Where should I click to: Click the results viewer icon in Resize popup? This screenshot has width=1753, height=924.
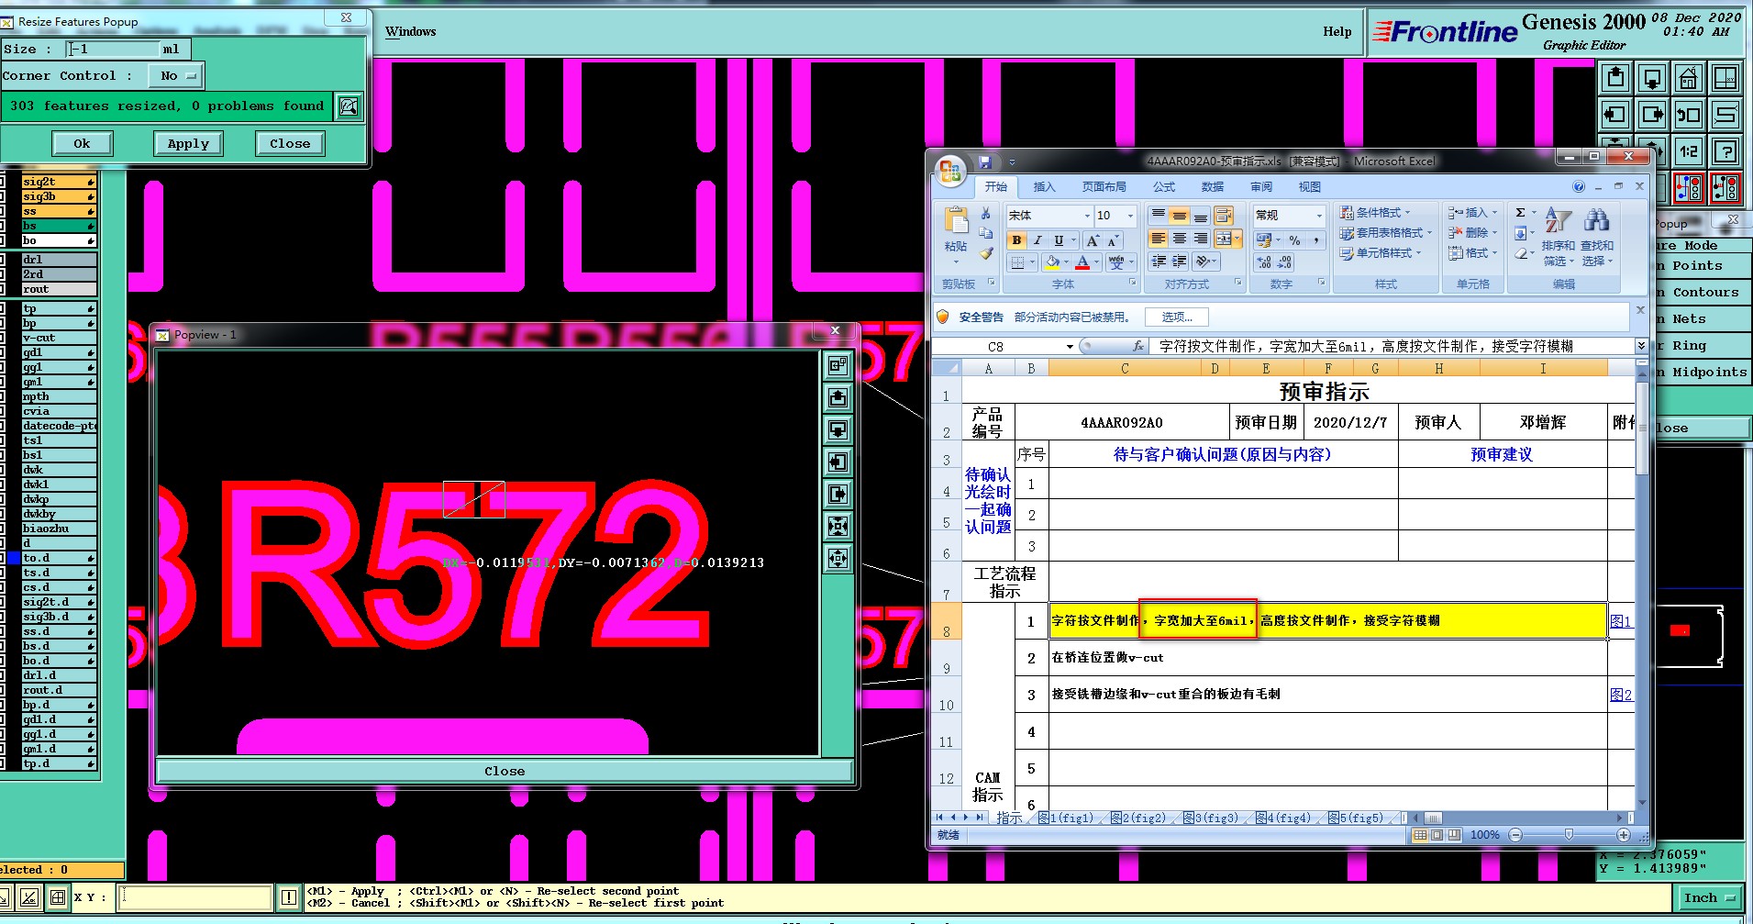click(349, 106)
